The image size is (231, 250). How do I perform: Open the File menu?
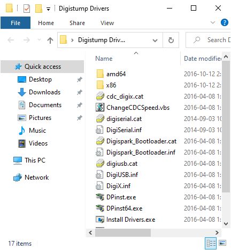coord(16,23)
